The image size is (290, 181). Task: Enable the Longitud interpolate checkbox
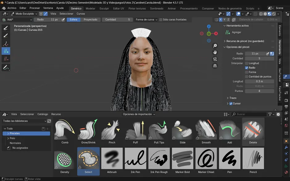coord(246,63)
